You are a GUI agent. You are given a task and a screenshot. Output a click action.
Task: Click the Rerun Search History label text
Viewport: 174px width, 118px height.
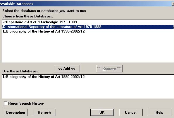(x=26, y=103)
